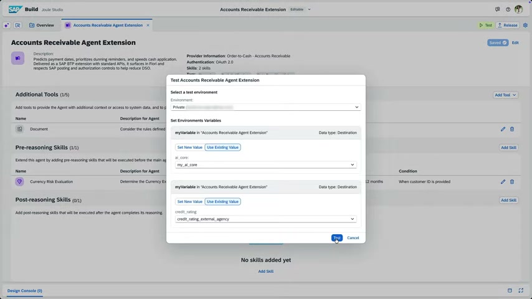
Task: Click the Test button in the top toolbar
Action: coord(486,25)
